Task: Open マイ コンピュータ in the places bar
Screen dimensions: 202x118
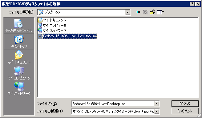Action: click(x=19, y=73)
